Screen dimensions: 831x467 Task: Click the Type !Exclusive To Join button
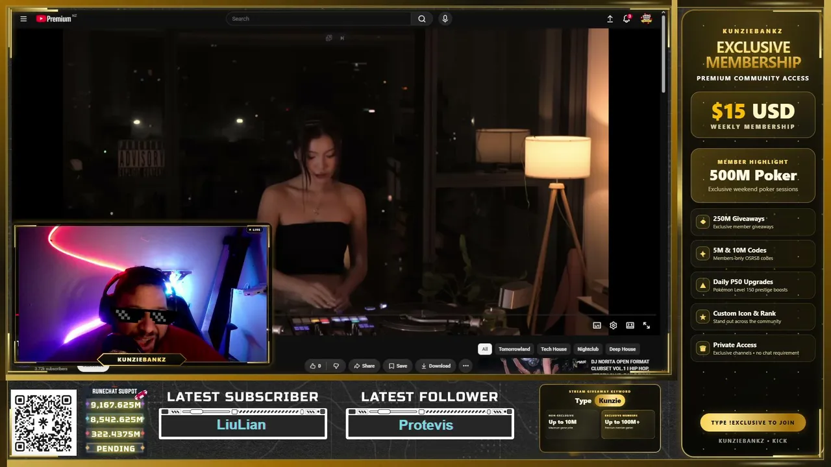[x=752, y=422]
